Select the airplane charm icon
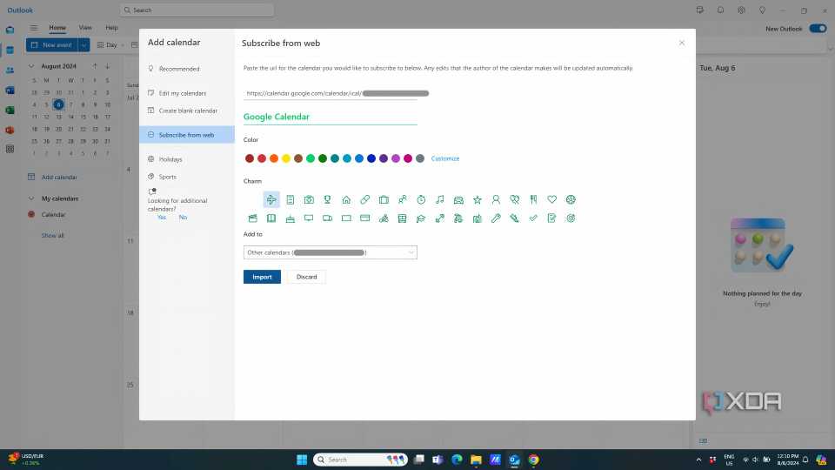This screenshot has width=835, height=470. [271, 199]
